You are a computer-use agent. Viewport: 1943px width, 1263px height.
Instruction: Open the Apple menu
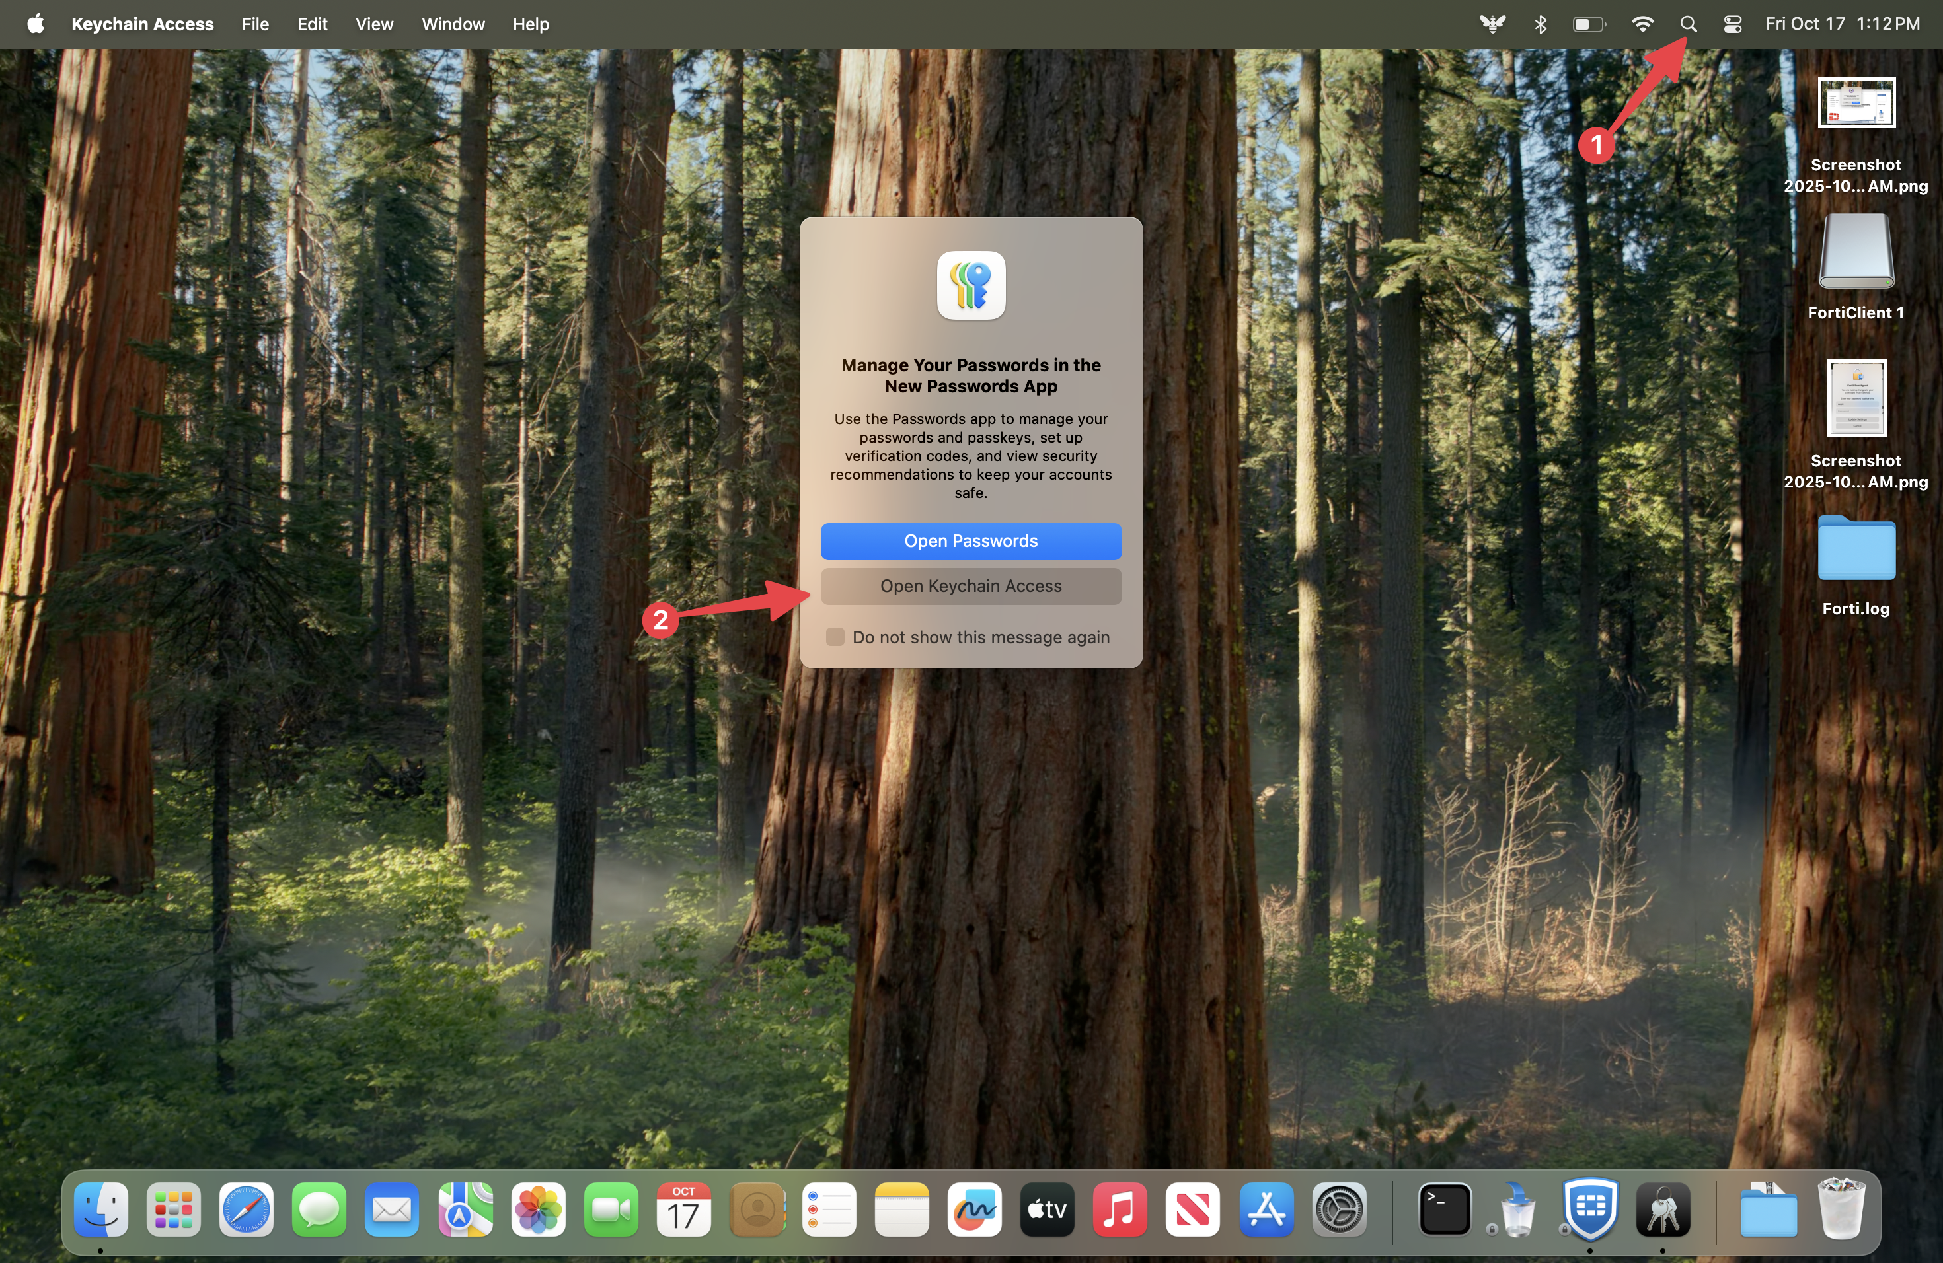(x=35, y=24)
